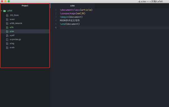Viewport: 169px width, 107px height.
Task: Click the a.tex file icon in tree
Action: coord(7,31)
